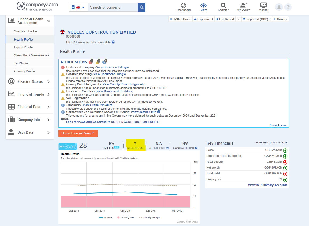Select the View eye icon
Viewport: 309px width, 226px height.
pos(203,6)
